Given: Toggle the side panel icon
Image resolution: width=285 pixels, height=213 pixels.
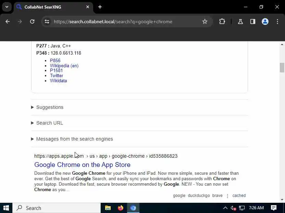Looking at the screenshot, I should (253, 22).
